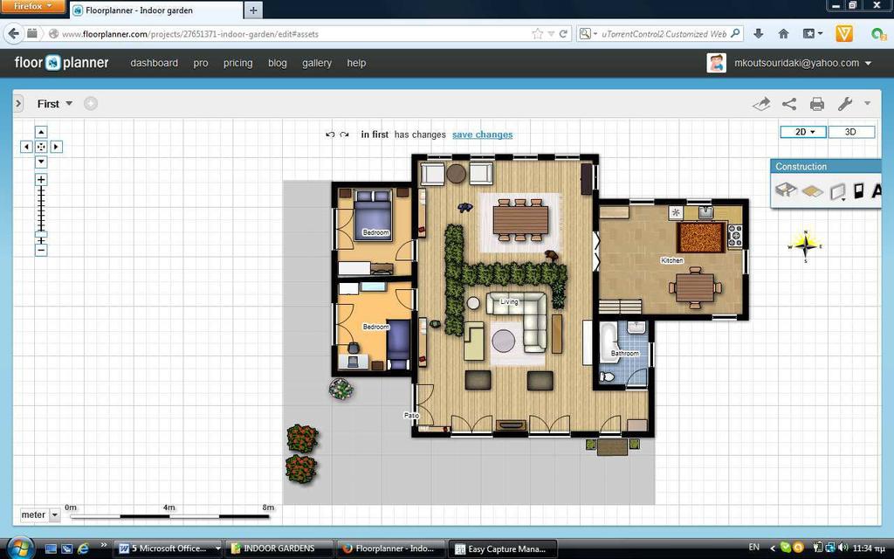Click the bookmark star in address bar
The image size is (894, 559).
tap(537, 34)
